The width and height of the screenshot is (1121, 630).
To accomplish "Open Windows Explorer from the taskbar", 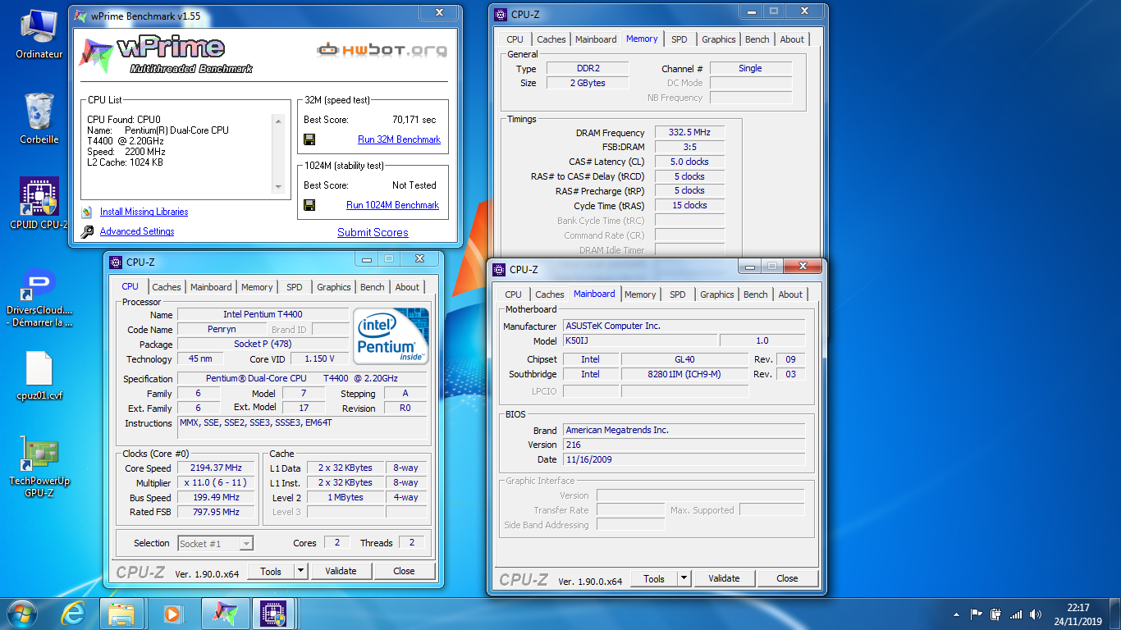I will point(121,613).
